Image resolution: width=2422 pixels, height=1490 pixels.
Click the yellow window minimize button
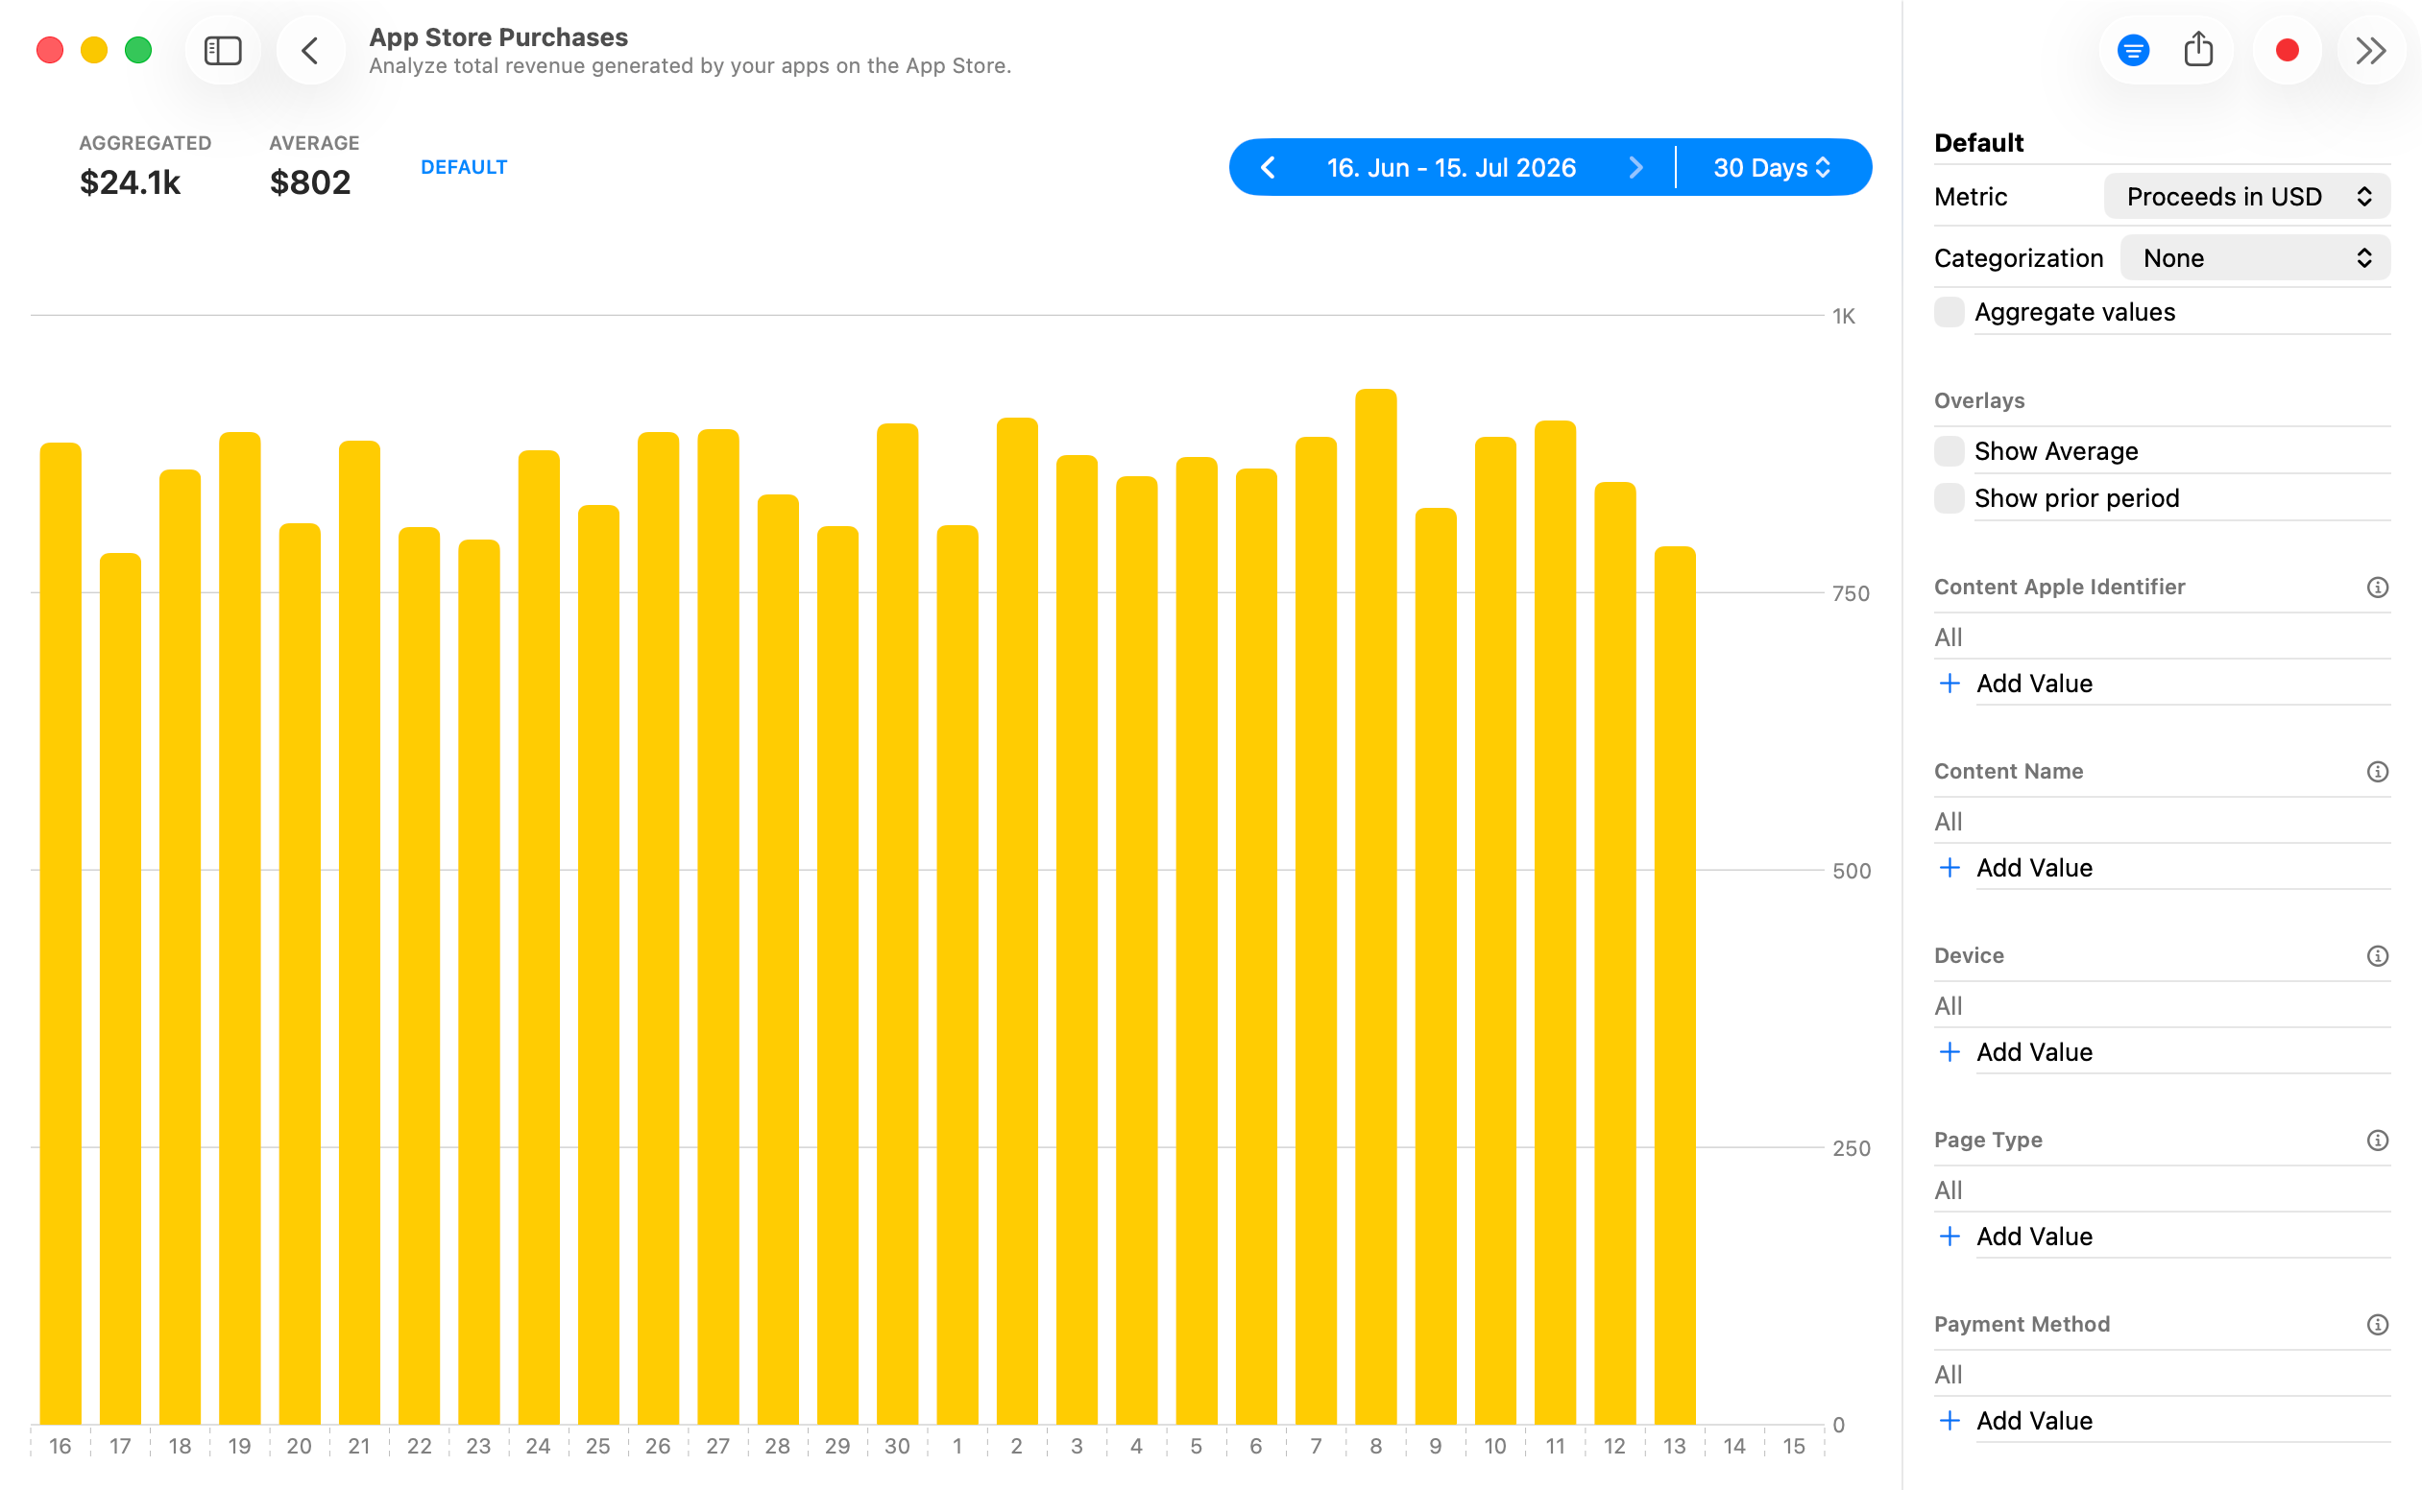(94, 50)
